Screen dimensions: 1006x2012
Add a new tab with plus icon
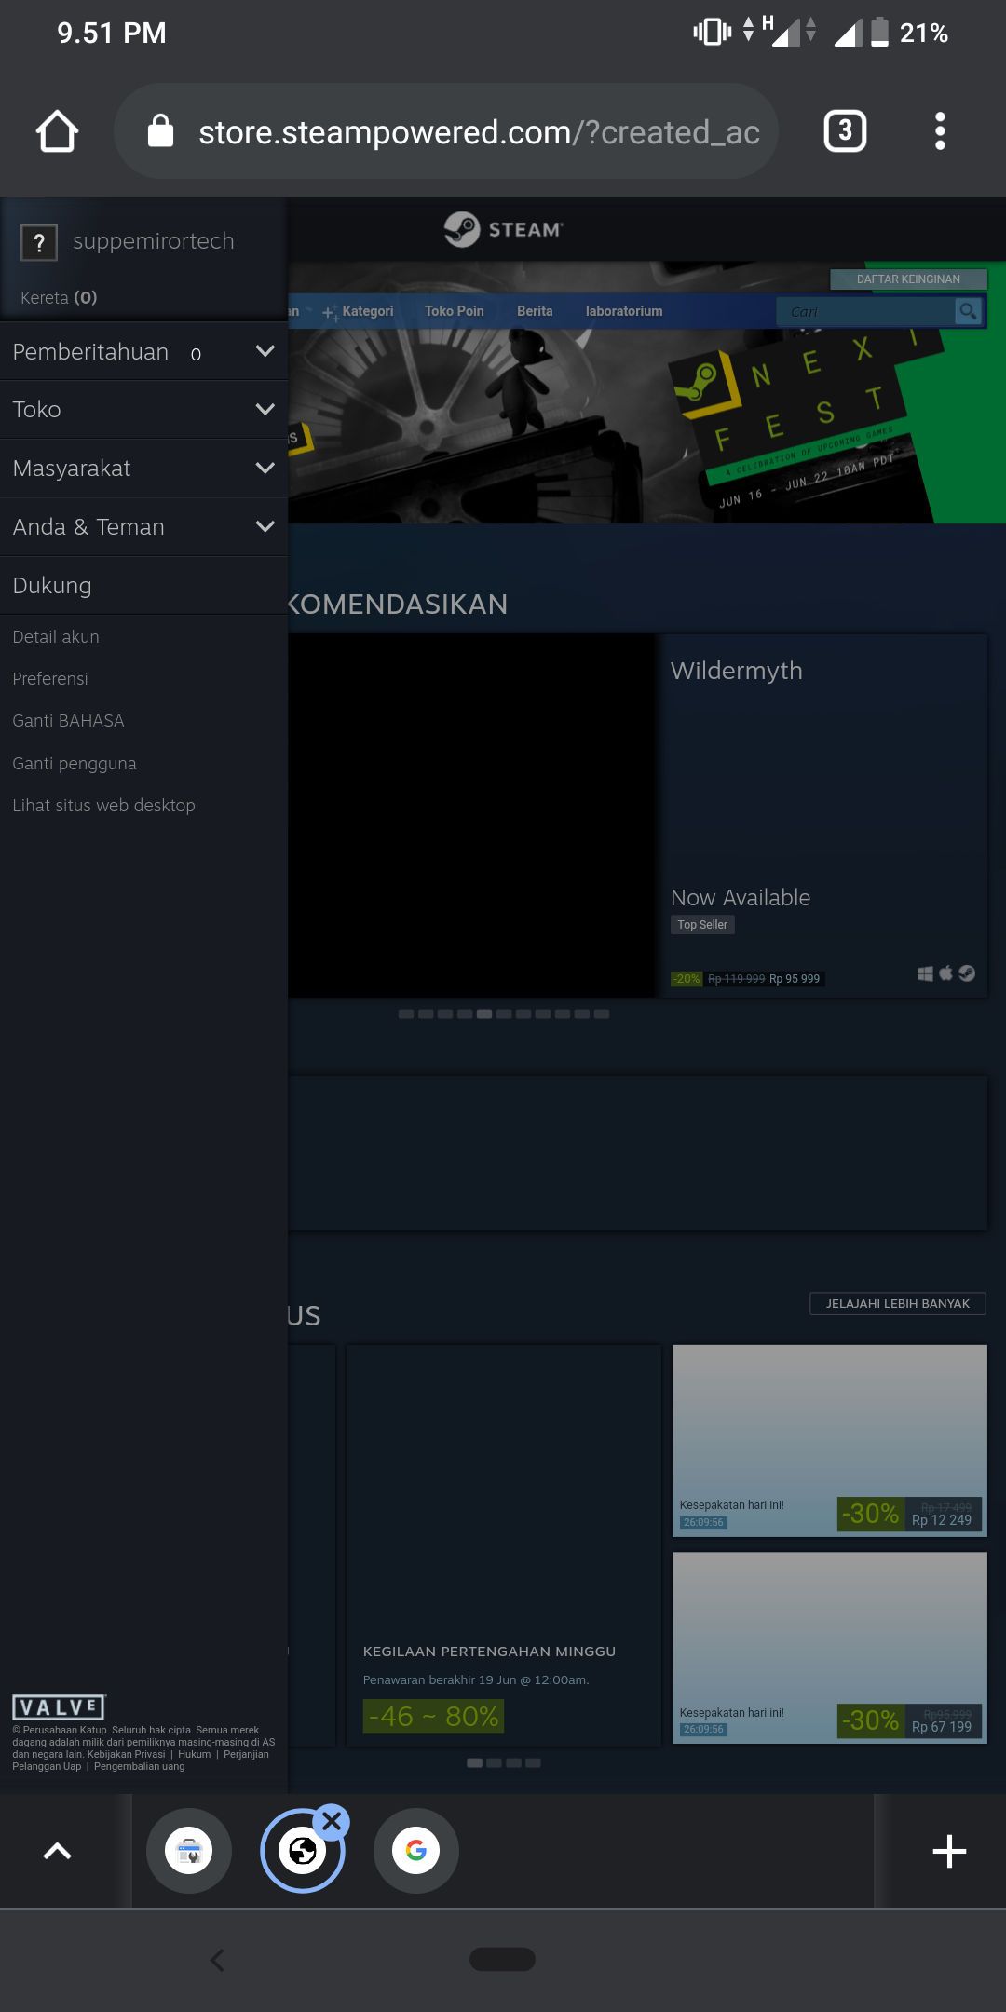click(949, 1851)
